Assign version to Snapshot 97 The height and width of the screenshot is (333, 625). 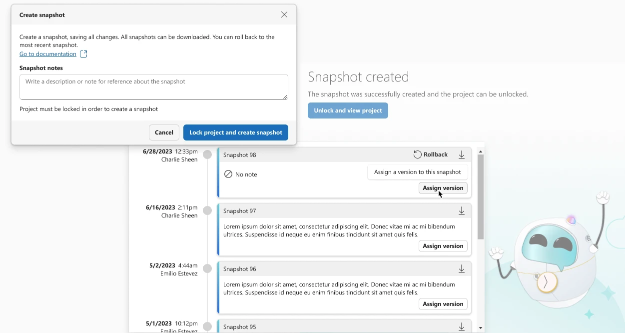pyautogui.click(x=443, y=246)
